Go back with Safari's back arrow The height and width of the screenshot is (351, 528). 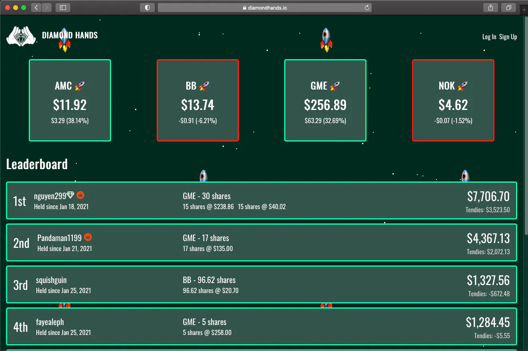pos(36,8)
